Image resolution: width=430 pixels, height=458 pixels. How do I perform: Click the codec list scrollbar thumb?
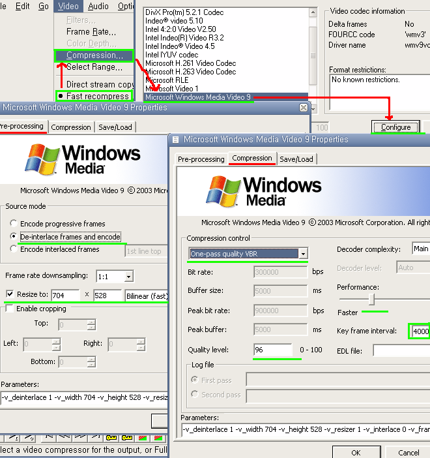313,55
